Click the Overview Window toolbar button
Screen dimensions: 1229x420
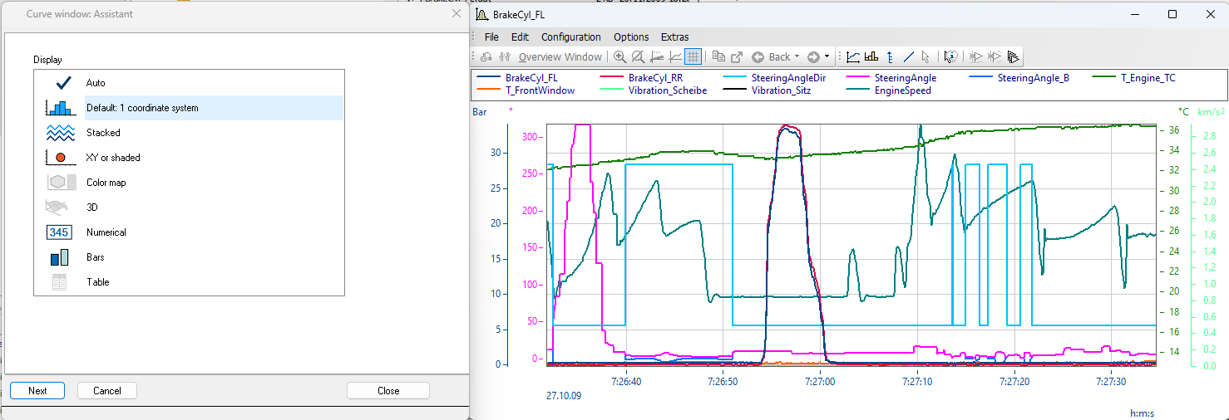(560, 57)
